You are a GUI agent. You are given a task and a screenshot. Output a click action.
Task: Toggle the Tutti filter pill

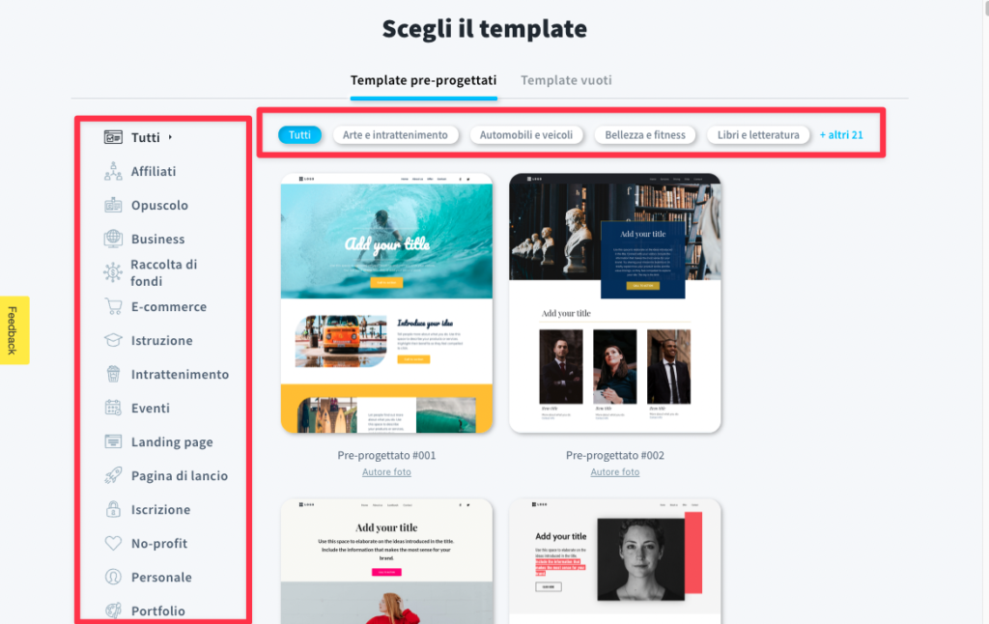[x=299, y=135]
